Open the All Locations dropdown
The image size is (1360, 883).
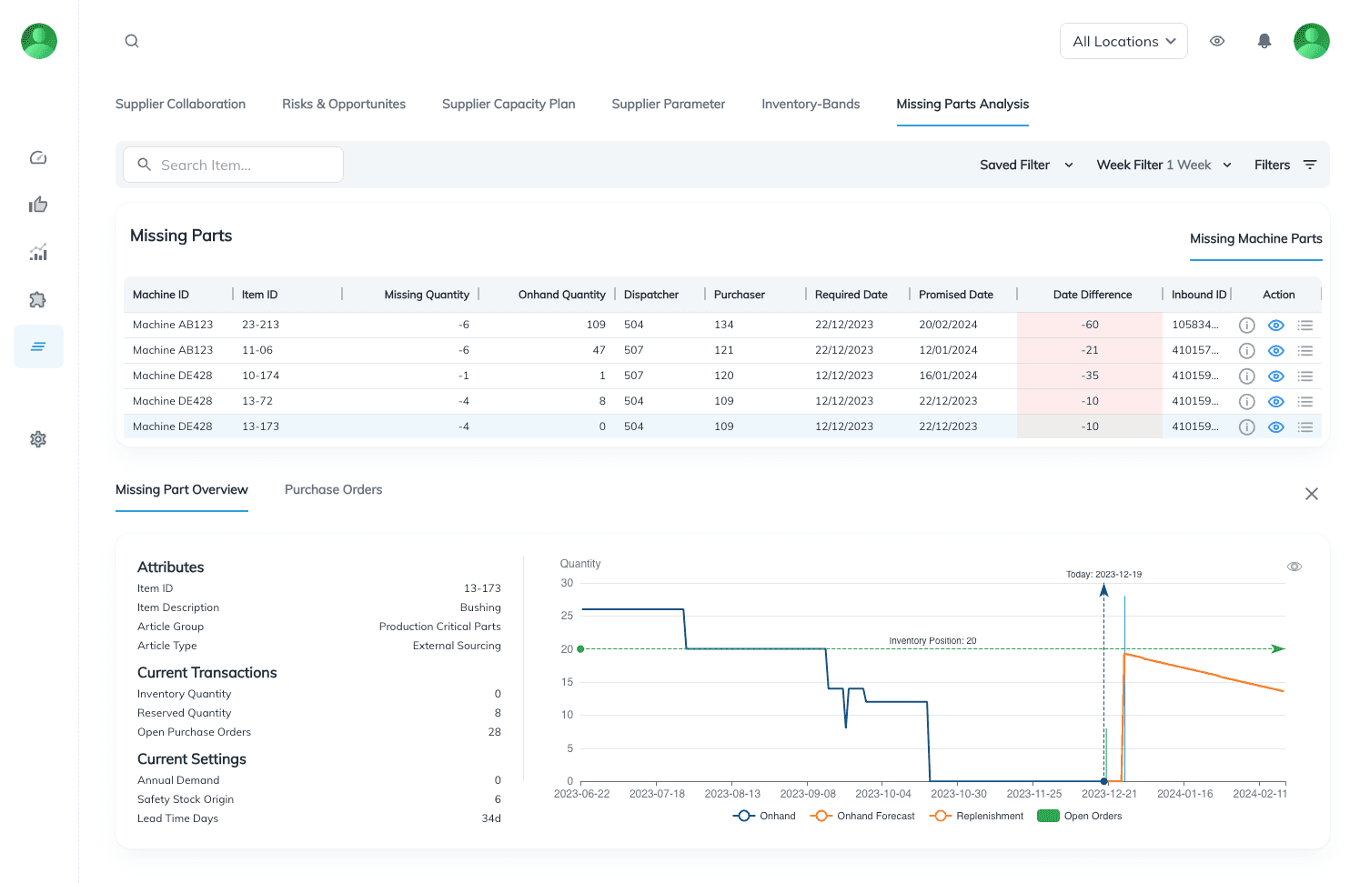click(x=1123, y=41)
